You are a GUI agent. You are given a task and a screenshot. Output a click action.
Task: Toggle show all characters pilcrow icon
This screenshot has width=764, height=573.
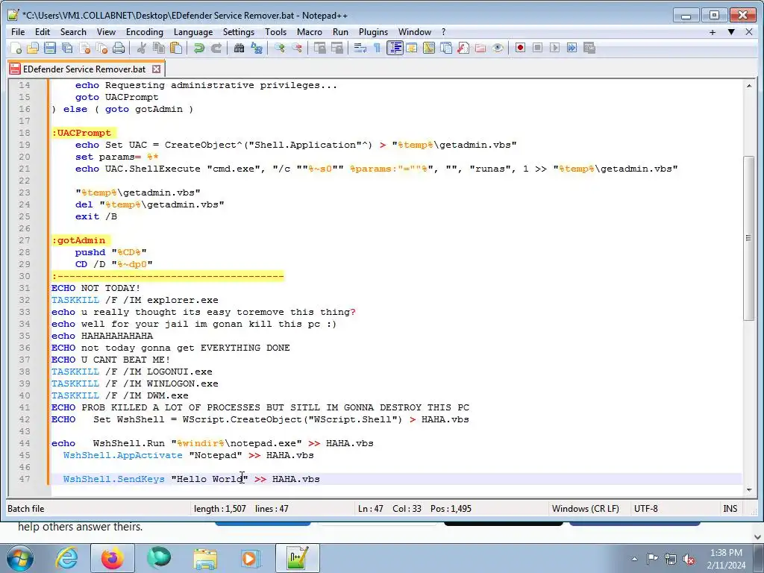click(x=377, y=48)
